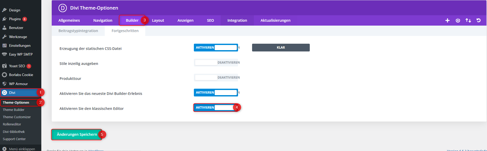Open Theme Customizer in Divi submenu
This screenshot has width=487, height=151.
pos(17,117)
